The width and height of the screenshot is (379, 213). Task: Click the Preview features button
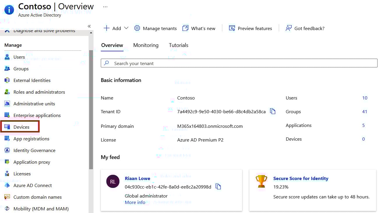pyautogui.click(x=251, y=28)
